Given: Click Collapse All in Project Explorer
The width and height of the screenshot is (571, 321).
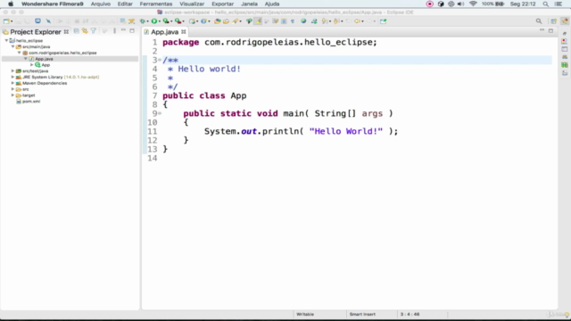Looking at the screenshot, I should coord(76,31).
